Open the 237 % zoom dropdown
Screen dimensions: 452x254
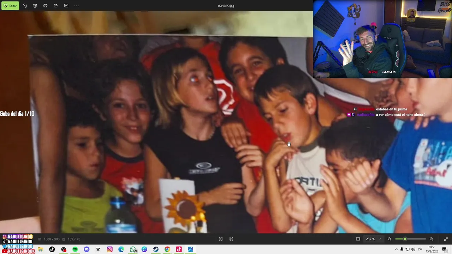374,239
